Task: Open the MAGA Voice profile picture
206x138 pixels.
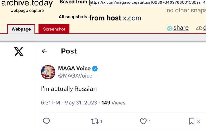Action: pyautogui.click(x=48, y=72)
